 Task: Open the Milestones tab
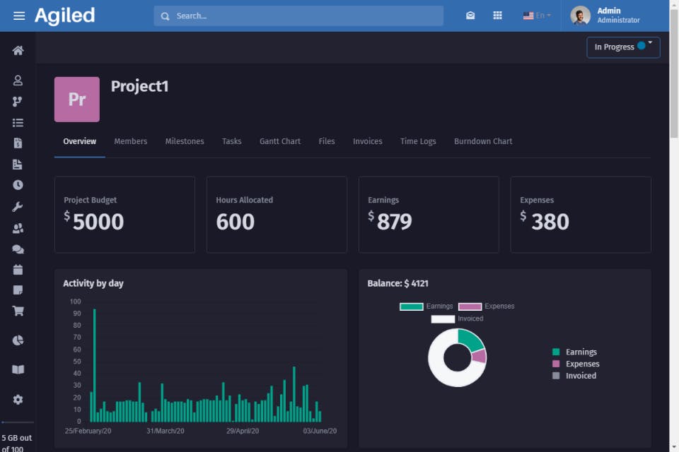point(185,141)
